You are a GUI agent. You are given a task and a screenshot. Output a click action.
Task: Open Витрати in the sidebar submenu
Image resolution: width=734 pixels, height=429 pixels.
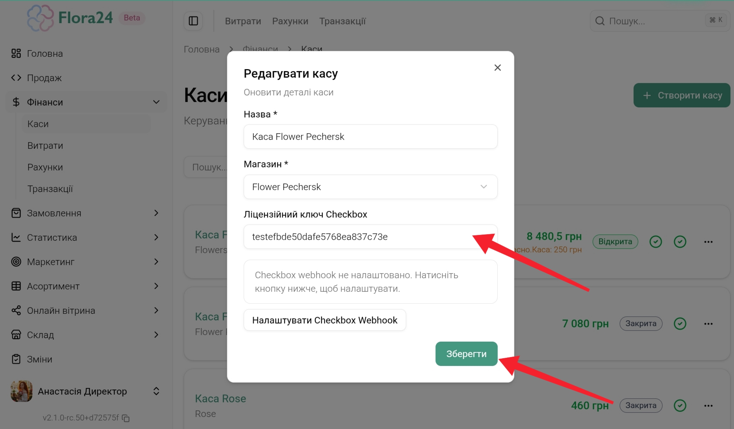point(45,146)
